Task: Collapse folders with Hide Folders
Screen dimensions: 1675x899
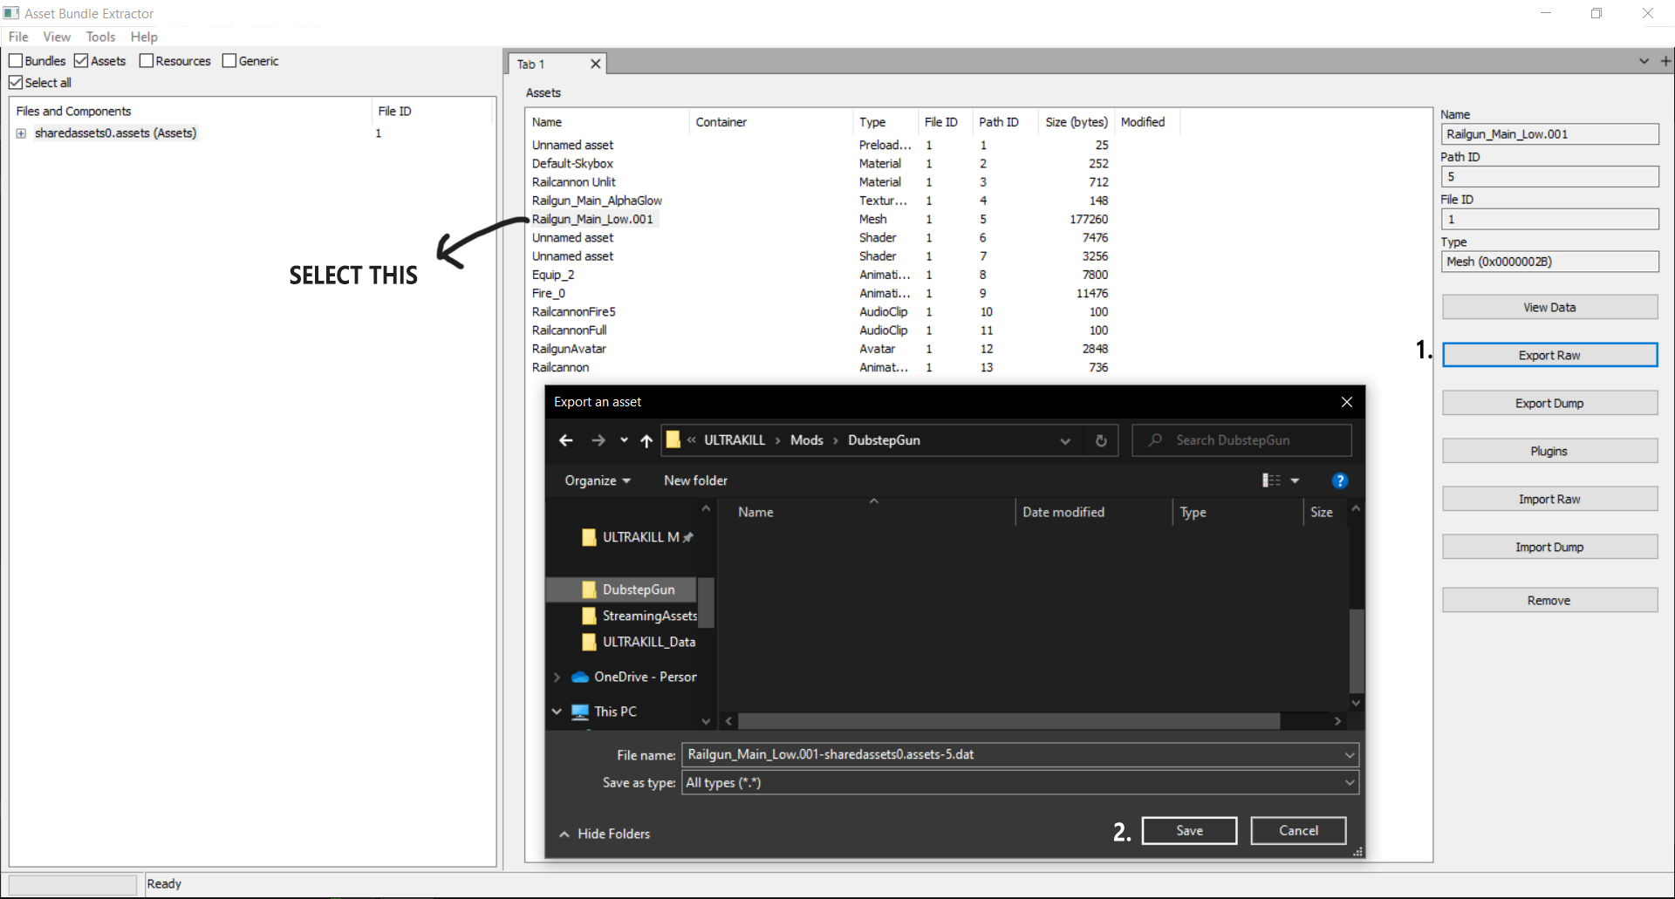Action: pyautogui.click(x=605, y=834)
